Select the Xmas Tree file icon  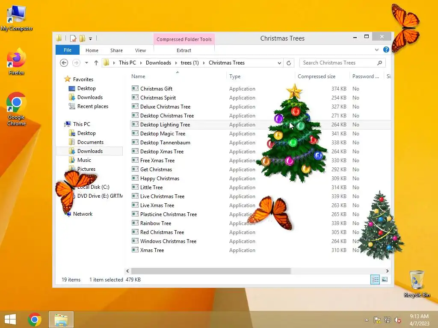(x=135, y=250)
